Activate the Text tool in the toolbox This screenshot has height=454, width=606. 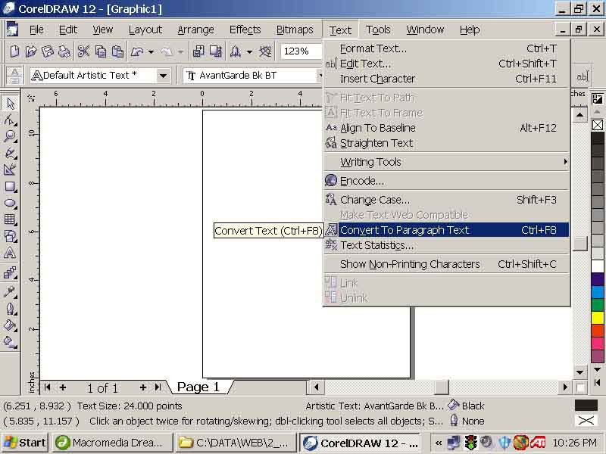click(10, 253)
